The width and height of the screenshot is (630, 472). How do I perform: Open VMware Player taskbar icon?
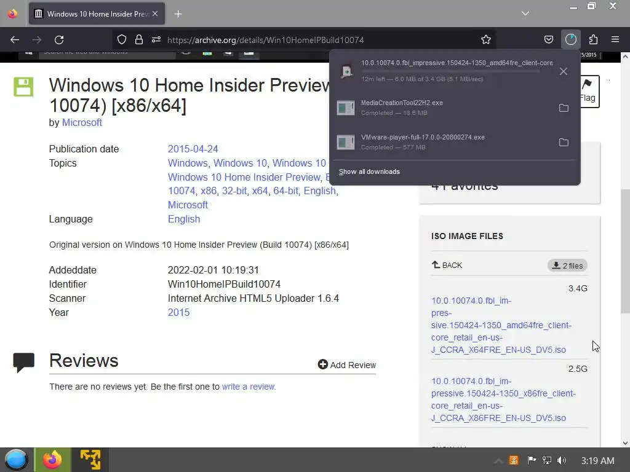(x=90, y=460)
